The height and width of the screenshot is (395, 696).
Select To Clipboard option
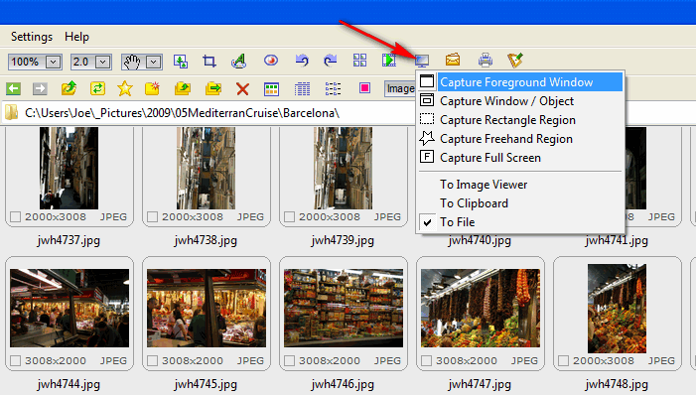click(520, 203)
